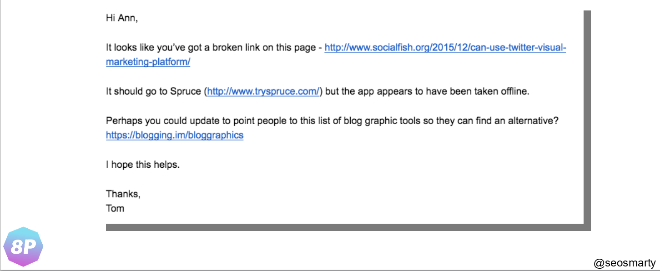Click the 8P logo badge
The width and height of the screenshot is (660, 271).
coord(23,246)
